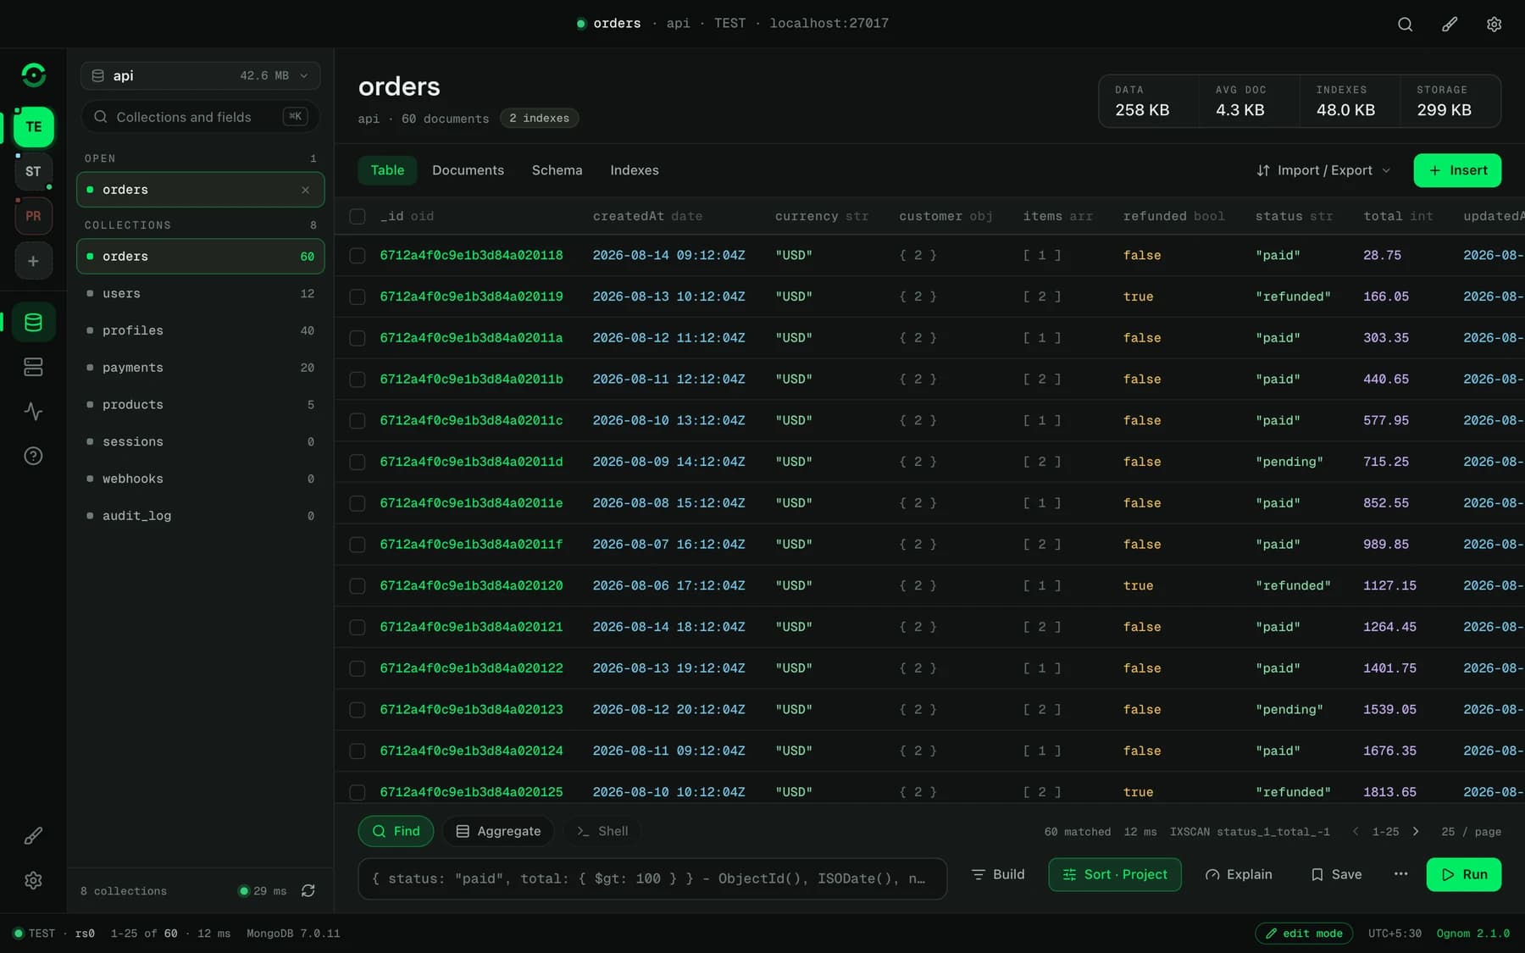The height and width of the screenshot is (953, 1525).
Task: Open the search icon in the title bar
Action: [1405, 24]
